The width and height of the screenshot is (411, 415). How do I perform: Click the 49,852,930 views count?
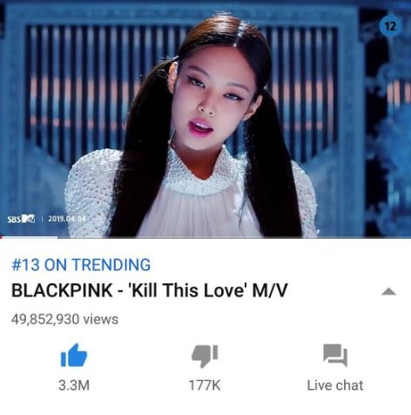(x=64, y=319)
